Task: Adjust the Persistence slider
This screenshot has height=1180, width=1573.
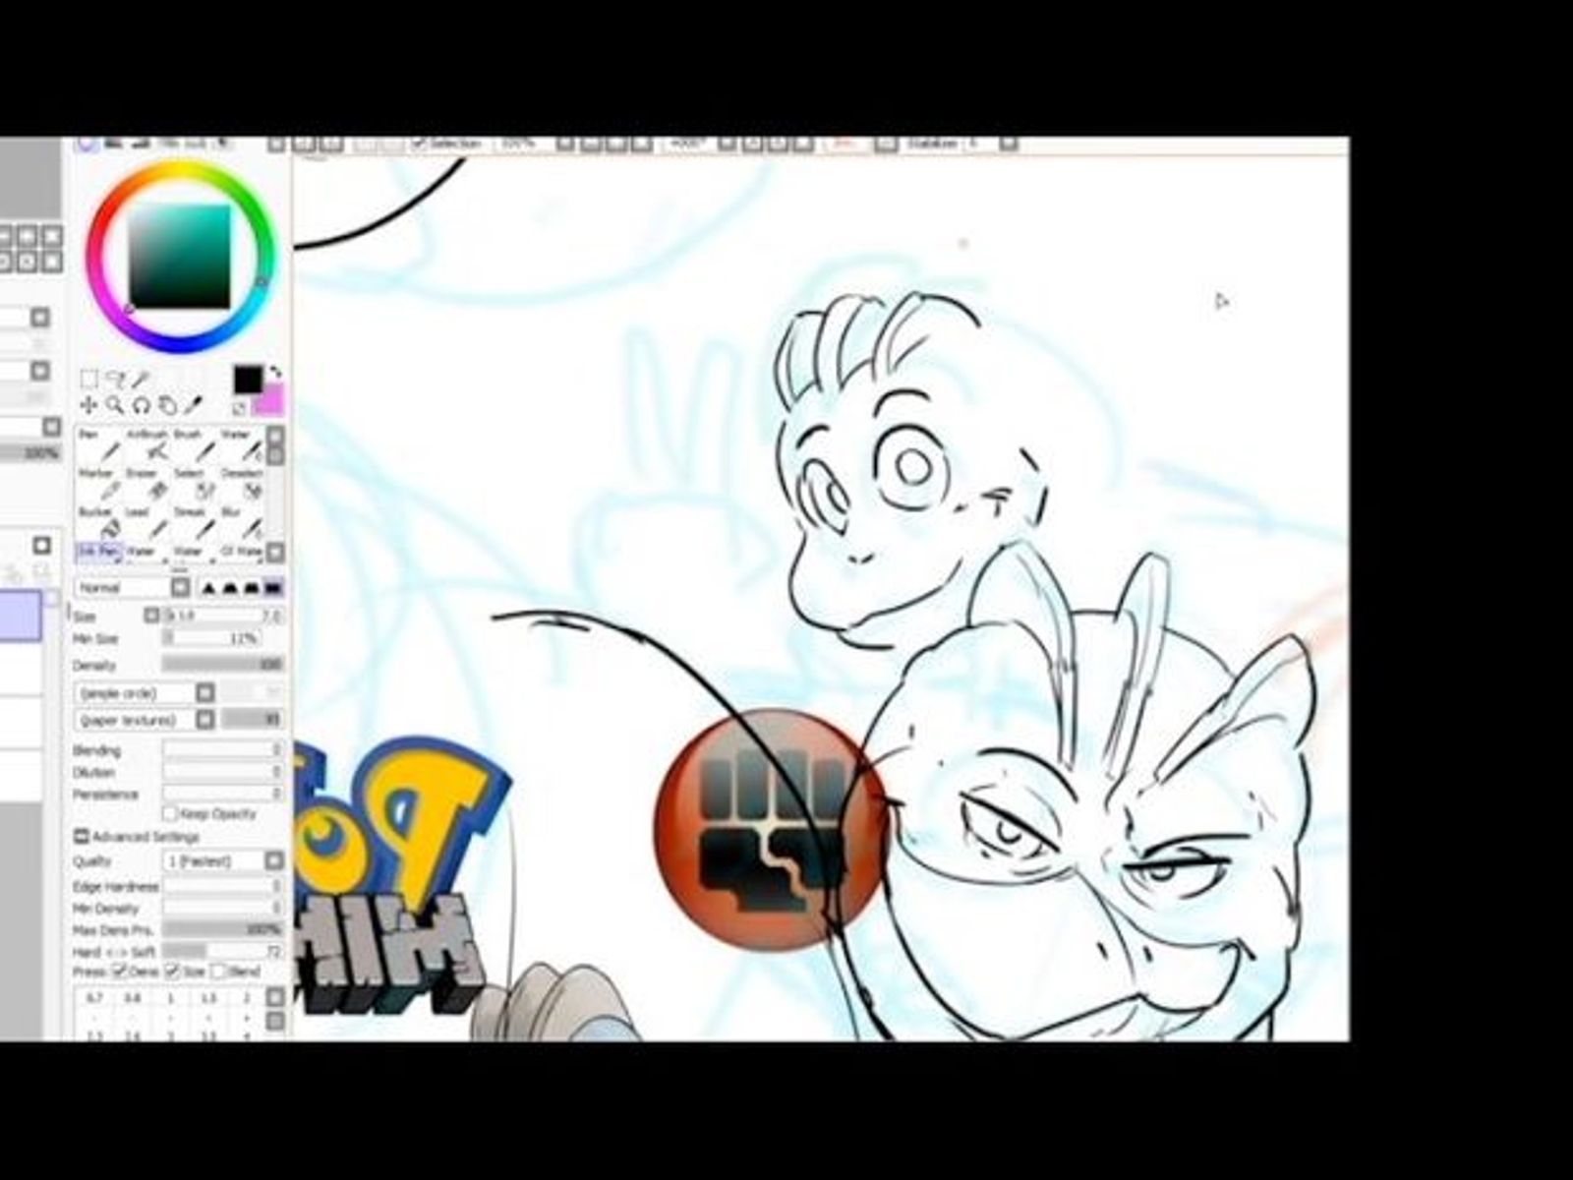Action: click(x=223, y=795)
